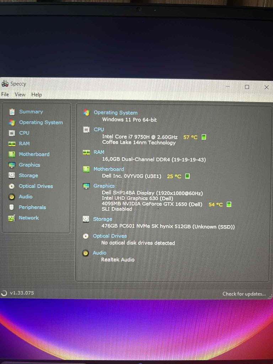The width and height of the screenshot is (273, 364).
Task: Maximize the Speccy window
Action: 247,87
